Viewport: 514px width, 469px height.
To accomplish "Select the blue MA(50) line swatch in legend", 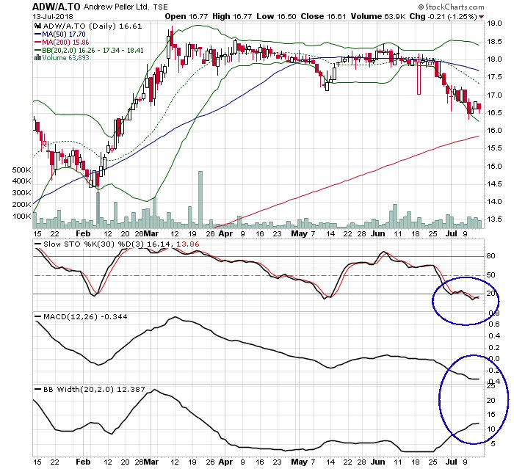I will 38,34.
